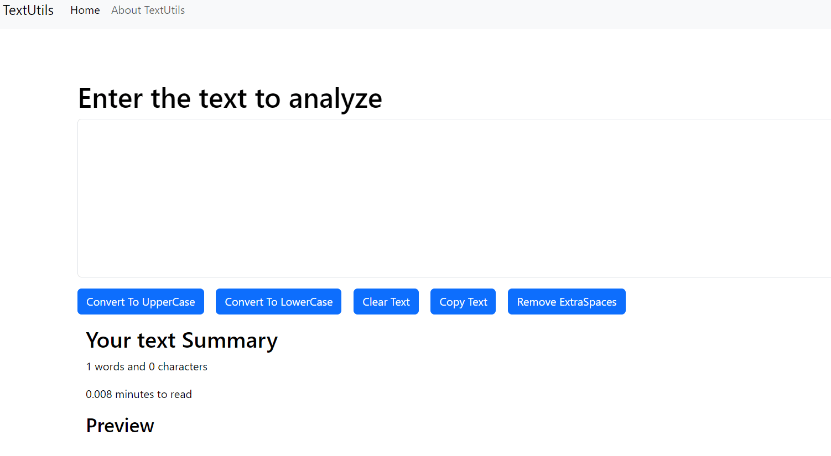831x456 pixels.
Task: Click the word 'Enter' in the main heading
Action: click(x=111, y=98)
